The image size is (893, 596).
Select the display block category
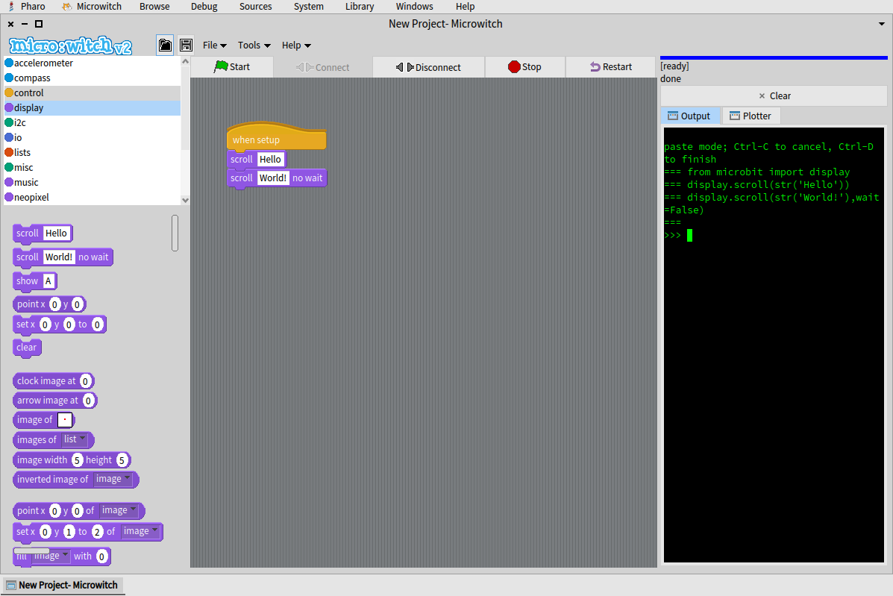(93, 107)
